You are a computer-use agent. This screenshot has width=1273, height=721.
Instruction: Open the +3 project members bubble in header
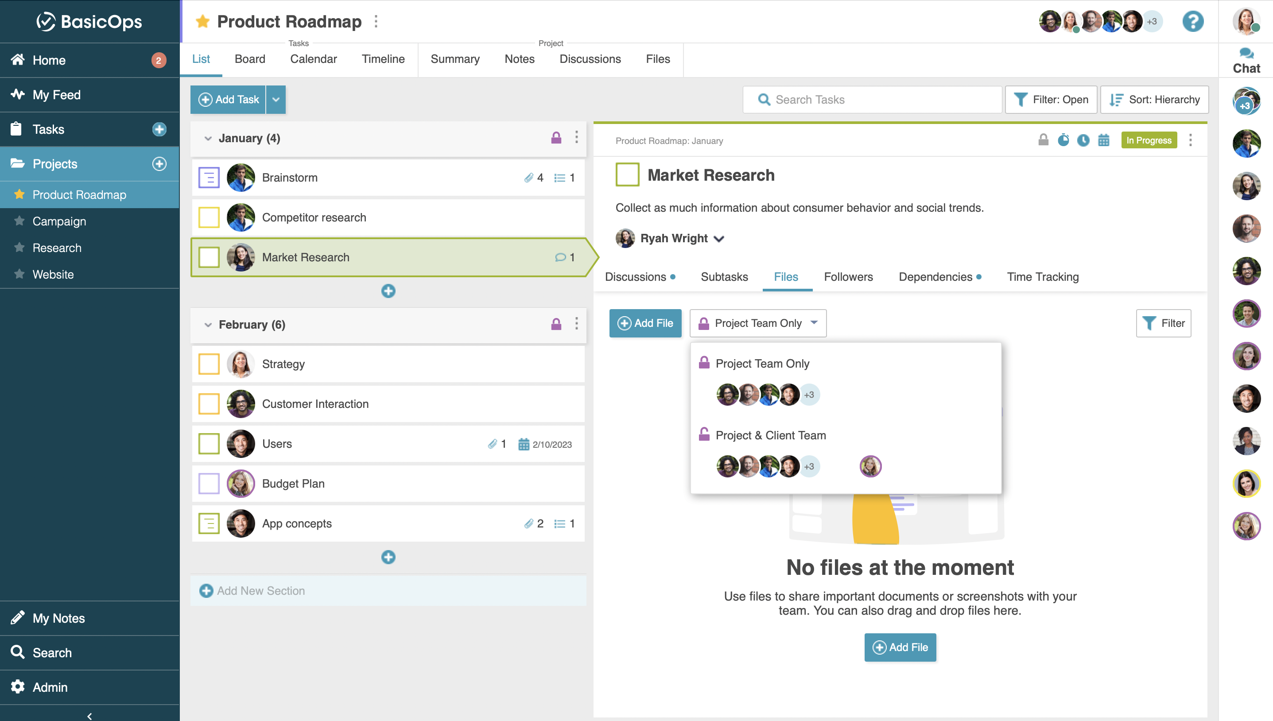point(1152,21)
